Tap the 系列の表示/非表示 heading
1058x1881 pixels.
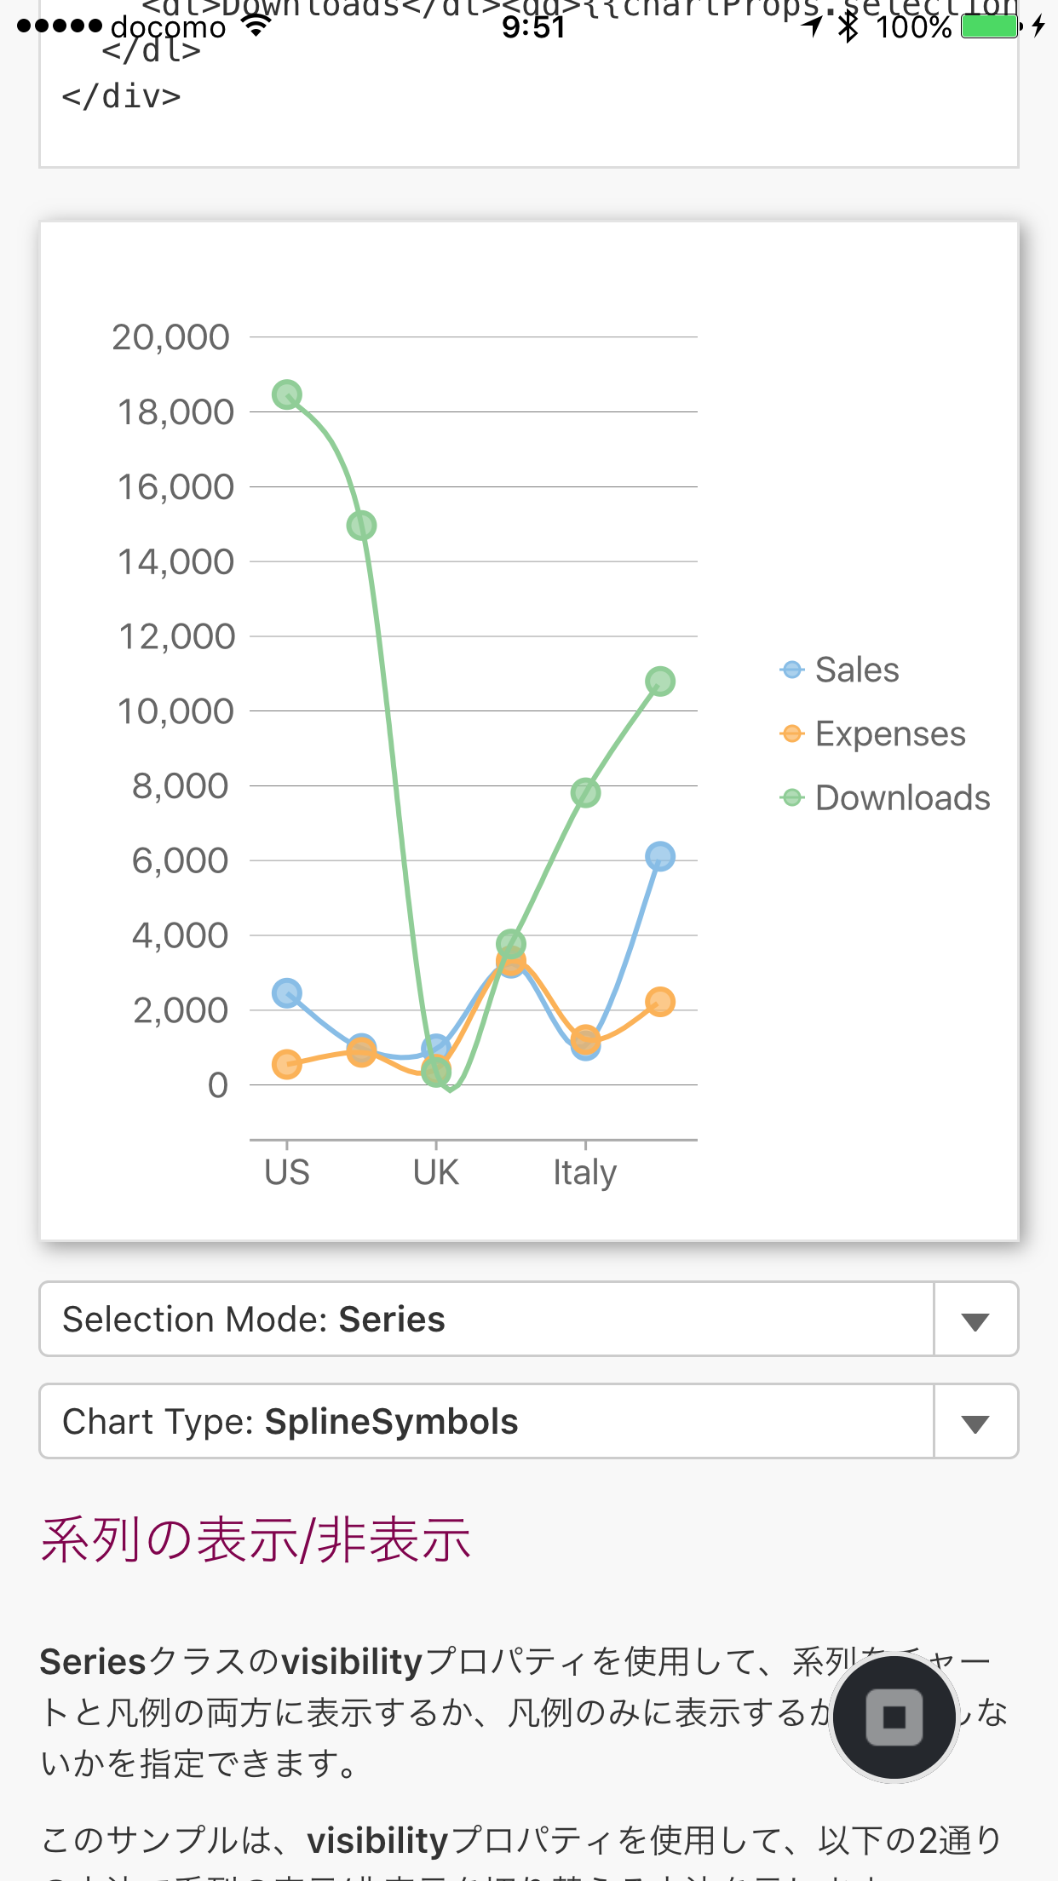click(256, 1540)
